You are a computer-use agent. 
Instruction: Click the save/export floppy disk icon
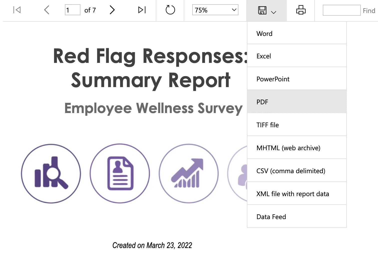coord(262,10)
